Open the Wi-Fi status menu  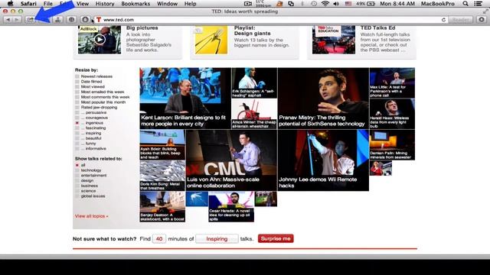325,4
